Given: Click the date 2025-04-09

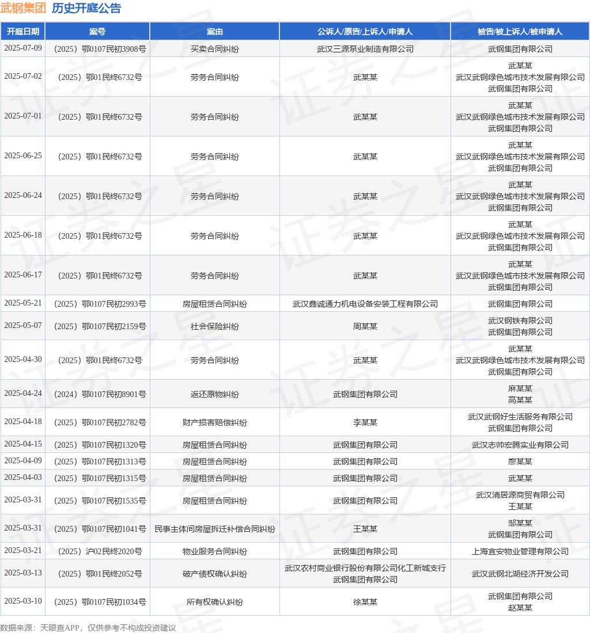Looking at the screenshot, I should click(23, 460).
